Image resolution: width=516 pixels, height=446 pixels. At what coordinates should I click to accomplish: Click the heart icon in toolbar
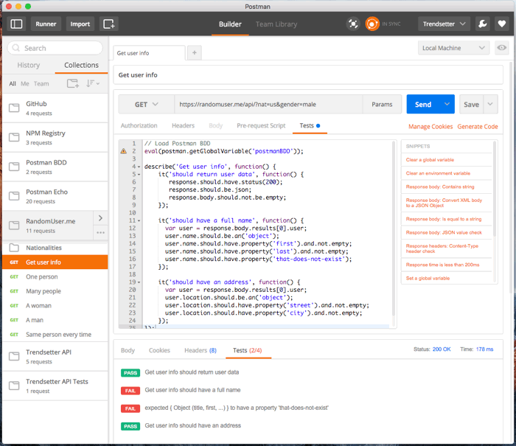pyautogui.click(x=501, y=24)
